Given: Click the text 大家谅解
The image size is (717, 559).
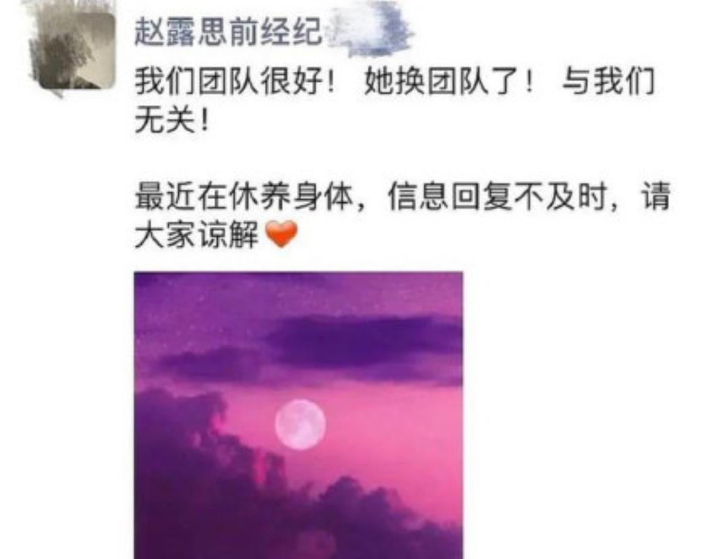Looking at the screenshot, I should (197, 236).
